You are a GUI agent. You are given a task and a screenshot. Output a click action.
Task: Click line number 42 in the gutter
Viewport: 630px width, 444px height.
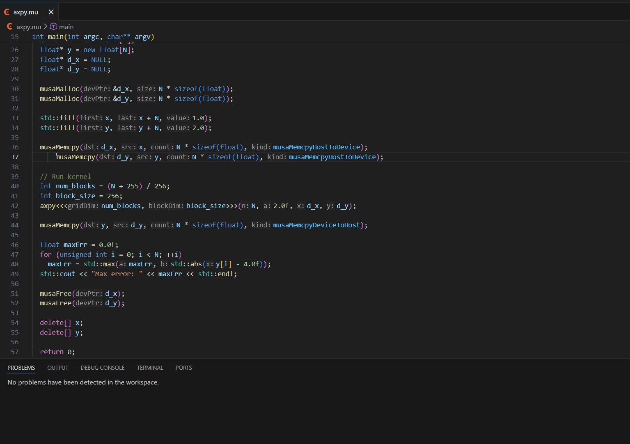tap(15, 206)
